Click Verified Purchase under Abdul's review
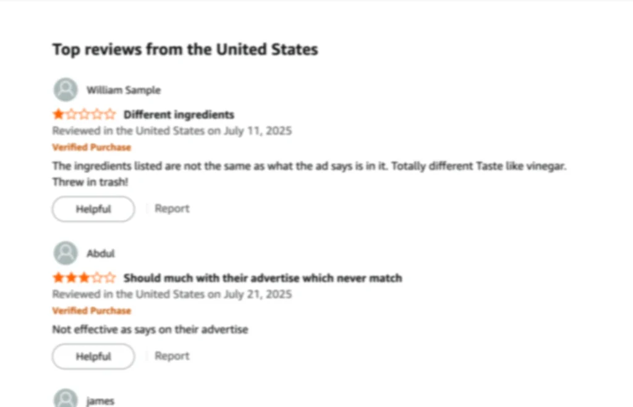 click(x=91, y=311)
